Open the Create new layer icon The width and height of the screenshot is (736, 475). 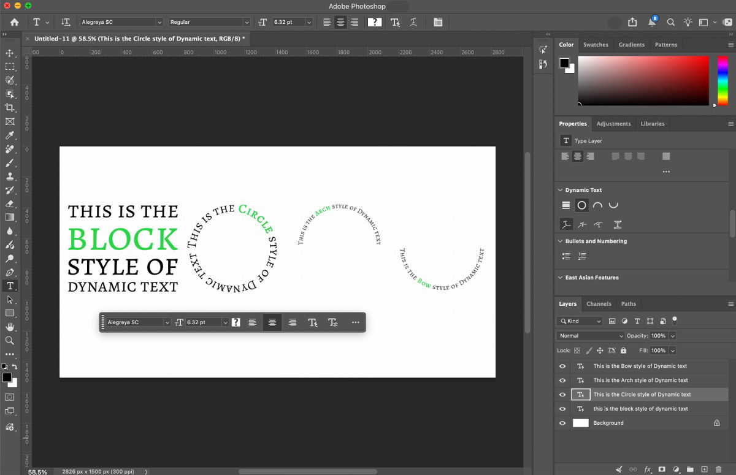click(x=704, y=469)
